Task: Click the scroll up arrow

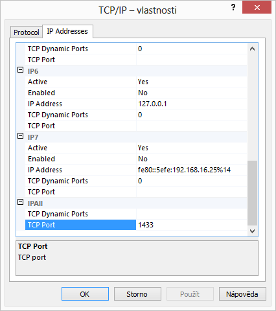Action: coord(252,49)
